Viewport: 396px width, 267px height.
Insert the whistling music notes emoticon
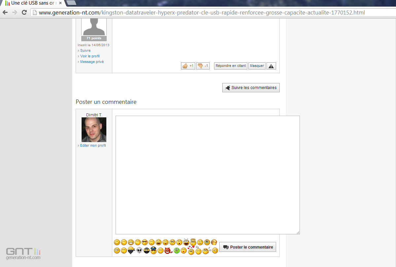point(206,251)
